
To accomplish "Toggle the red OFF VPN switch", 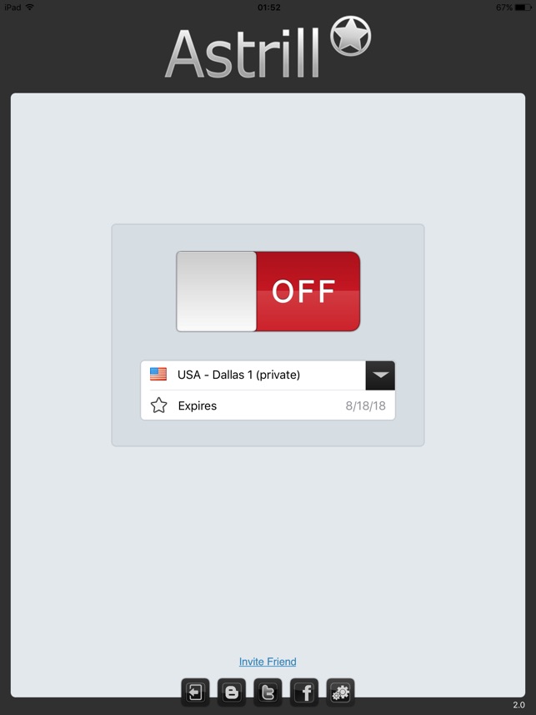I will [x=268, y=291].
